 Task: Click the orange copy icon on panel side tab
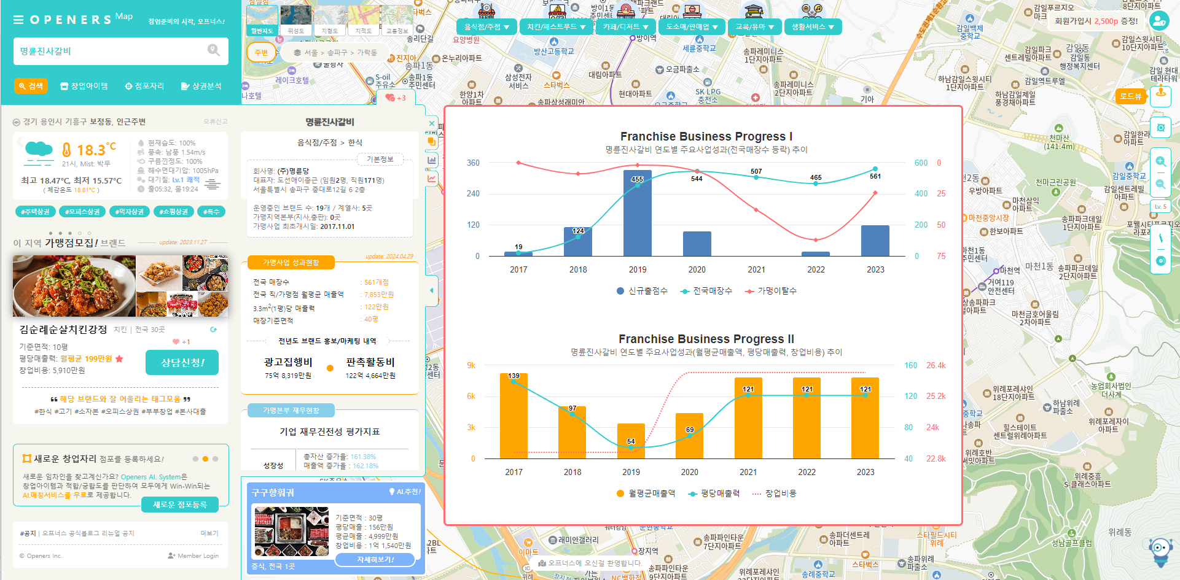coord(432,142)
